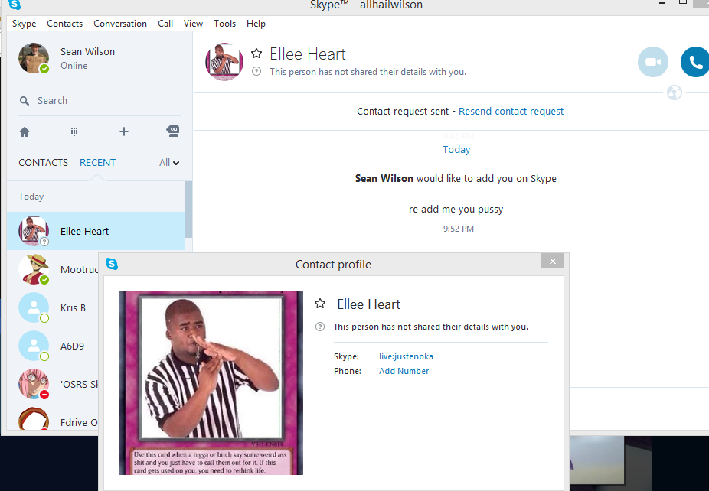Open the Conversation menu
Image resolution: width=709 pixels, height=491 pixels.
tap(119, 24)
